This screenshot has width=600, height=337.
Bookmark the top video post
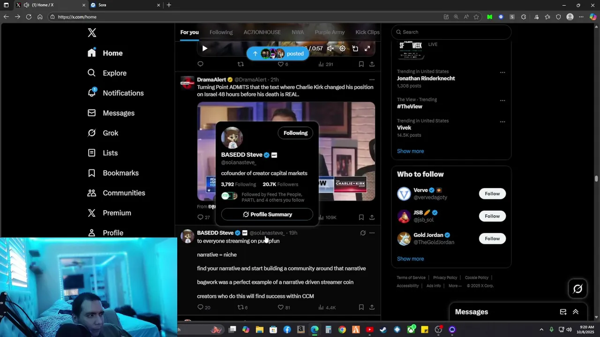(x=361, y=64)
